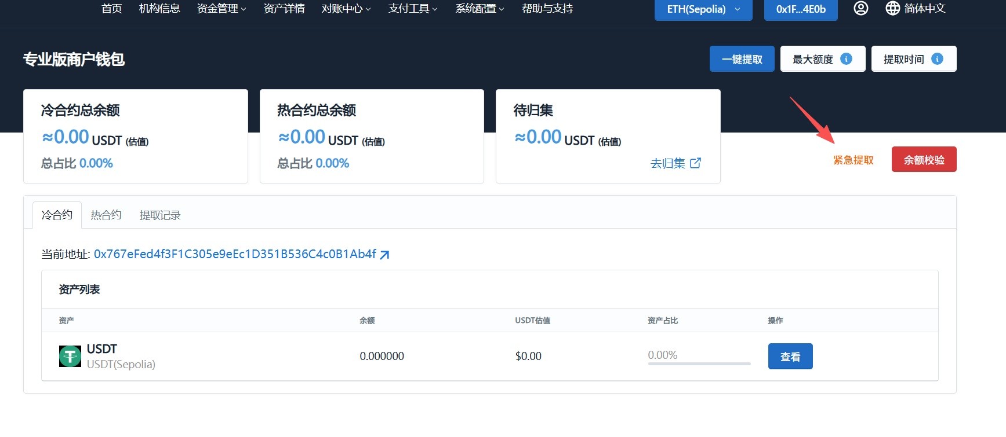Click the globe language icon
The image size is (1006, 437).
[893, 8]
